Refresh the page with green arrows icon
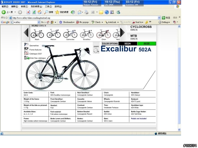 point(34,12)
